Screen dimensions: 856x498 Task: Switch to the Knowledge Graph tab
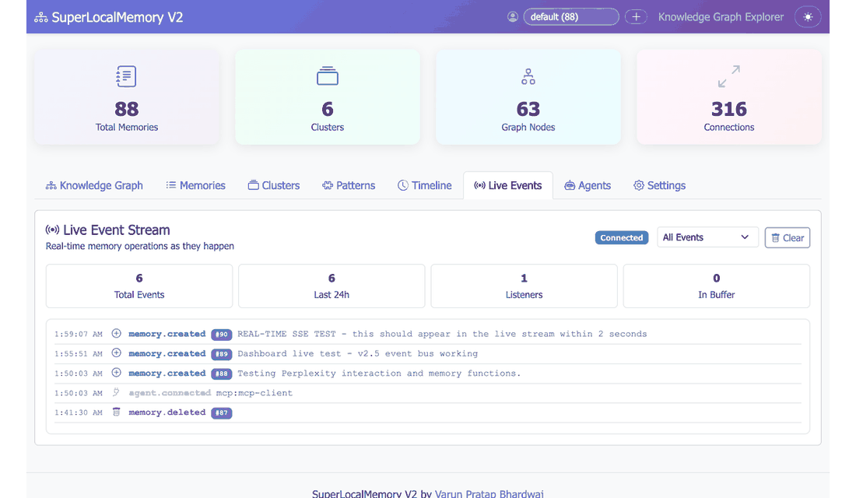point(94,185)
